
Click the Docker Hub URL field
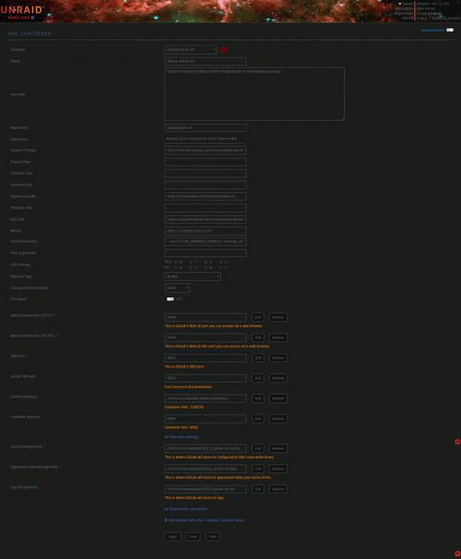pos(206,197)
